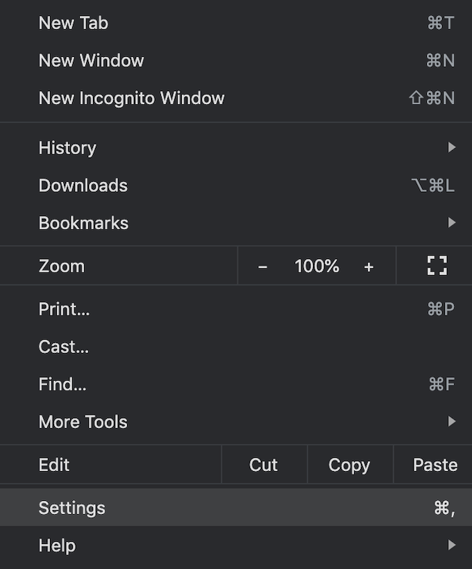Screen dimensions: 472x569
Task: Select the Cast option
Action: [x=63, y=347]
